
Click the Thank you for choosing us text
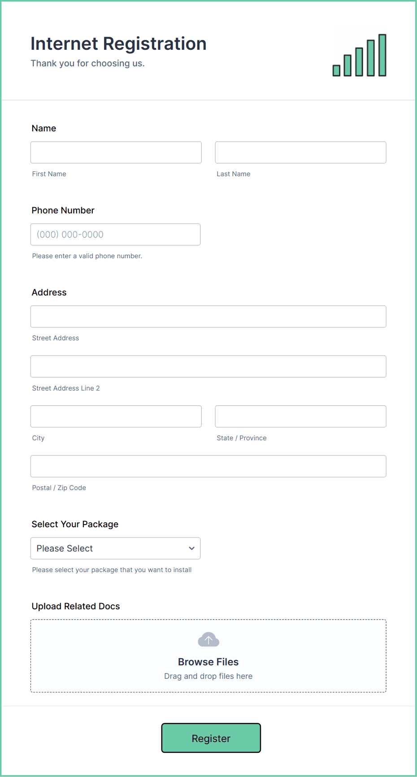(x=88, y=63)
